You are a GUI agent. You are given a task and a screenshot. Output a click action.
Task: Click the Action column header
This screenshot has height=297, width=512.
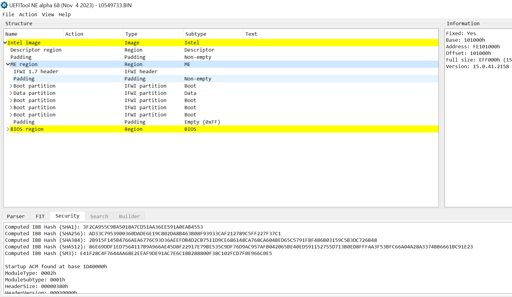tap(93, 34)
